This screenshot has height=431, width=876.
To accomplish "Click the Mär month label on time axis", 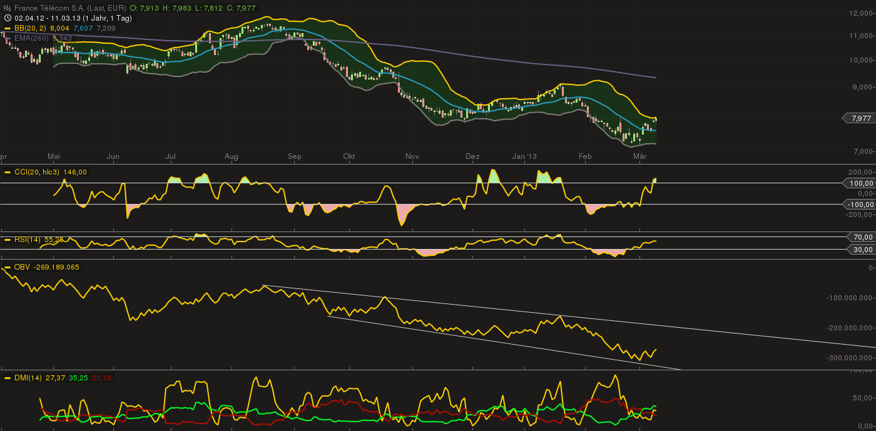I will pos(639,156).
